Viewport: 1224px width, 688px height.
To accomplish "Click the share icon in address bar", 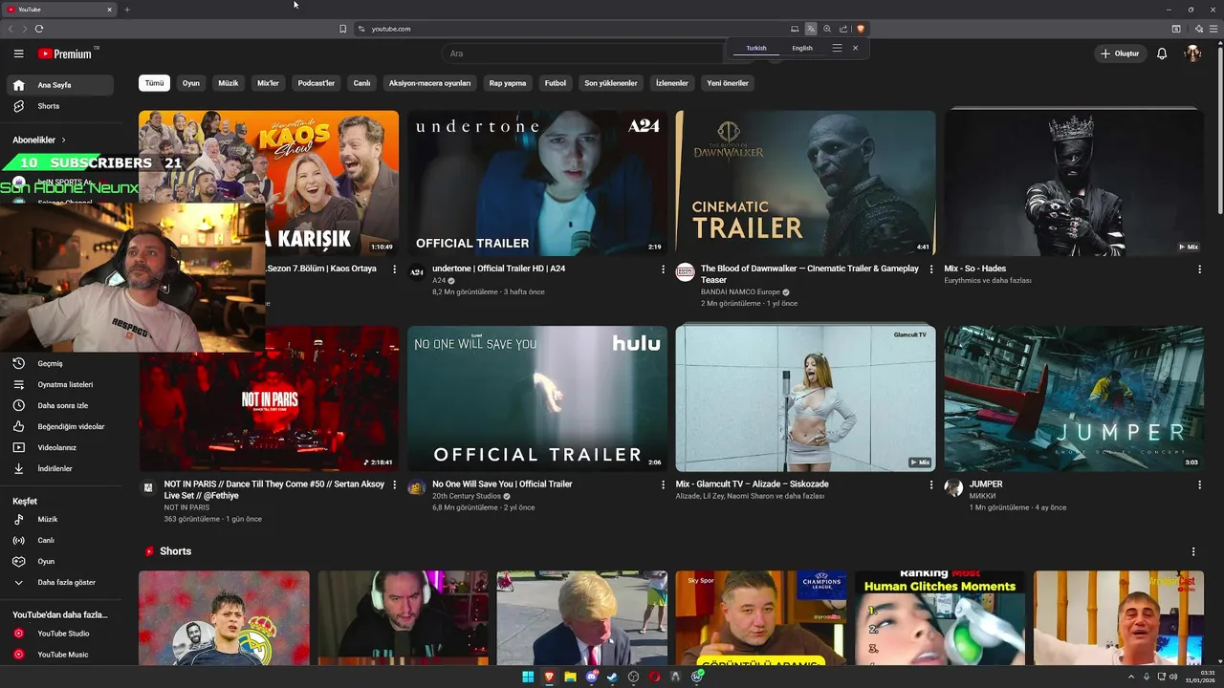I will click(x=843, y=29).
